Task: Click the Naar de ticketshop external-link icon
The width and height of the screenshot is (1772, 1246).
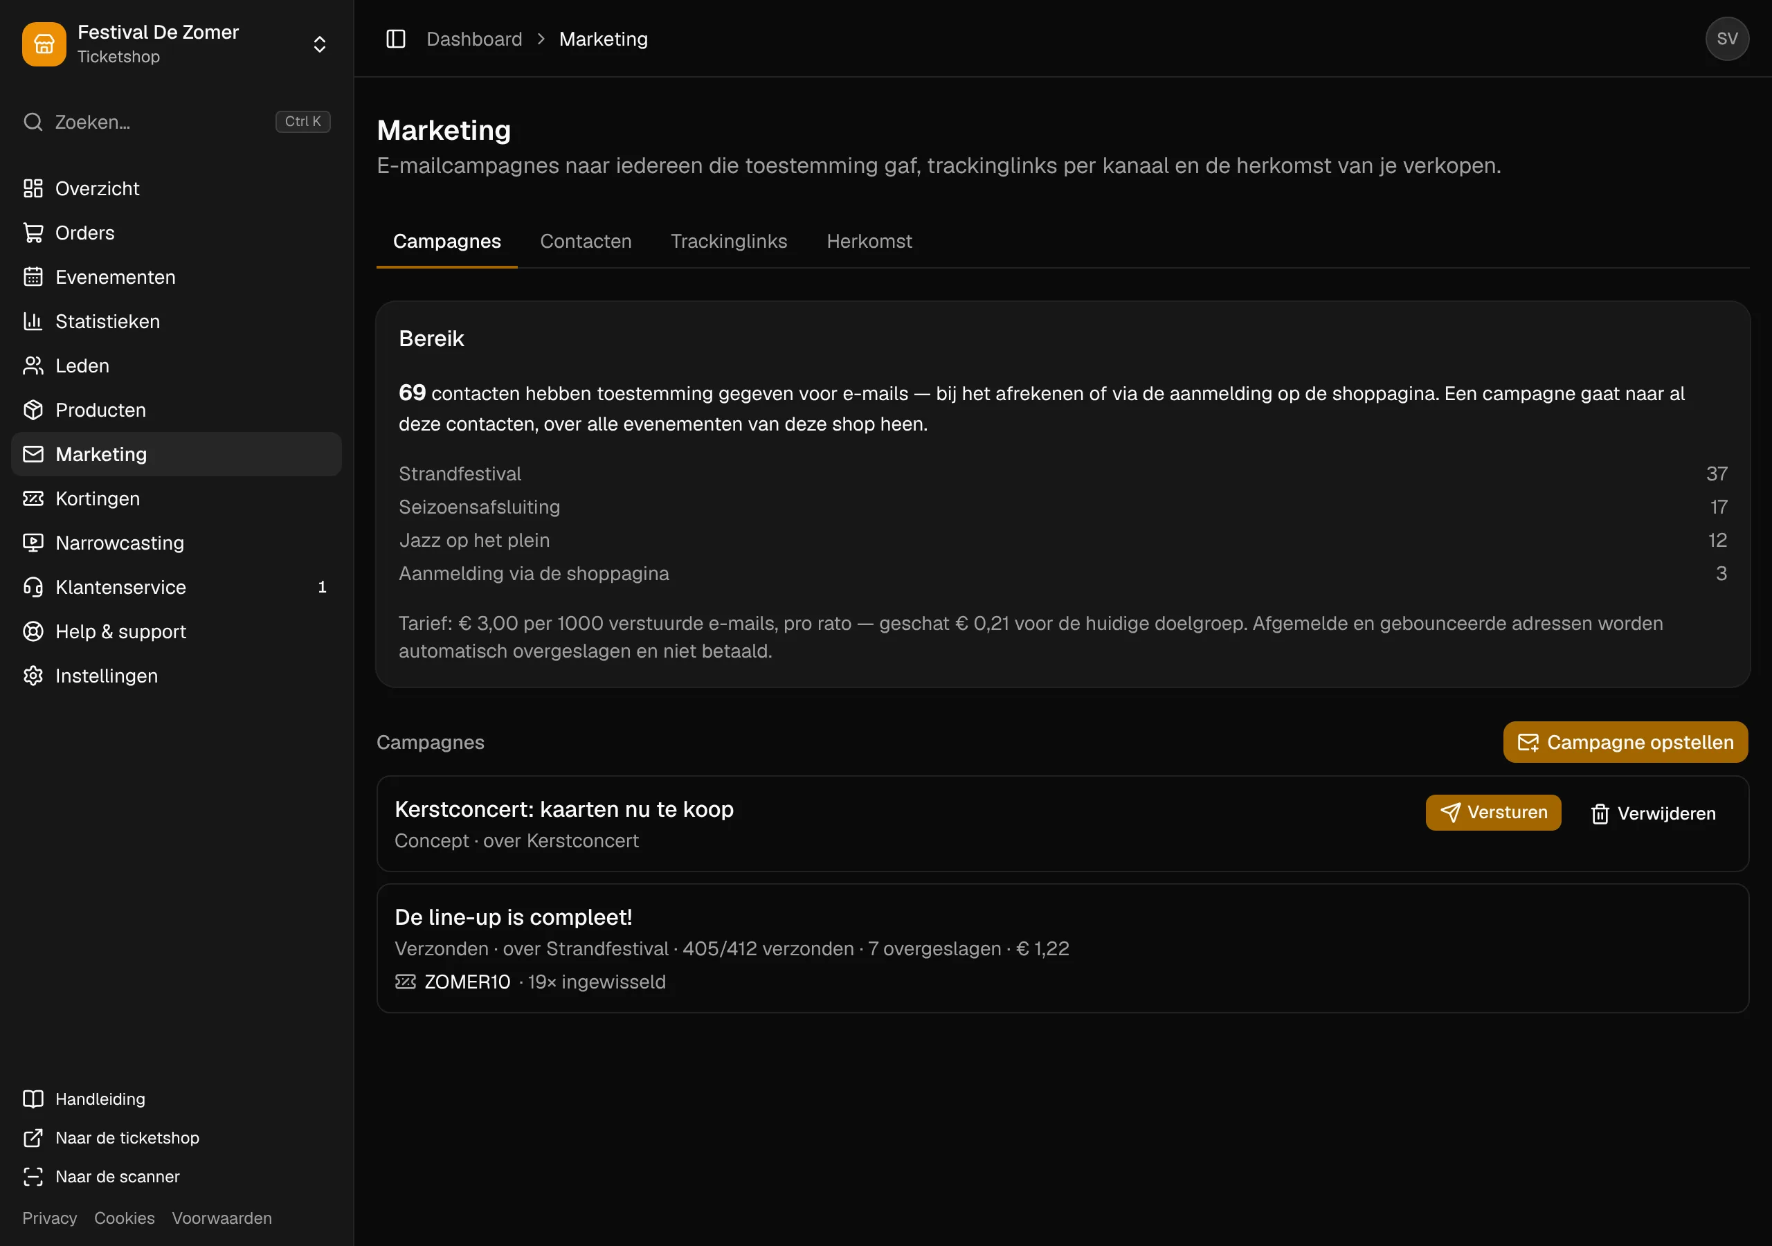Action: pos(33,1137)
